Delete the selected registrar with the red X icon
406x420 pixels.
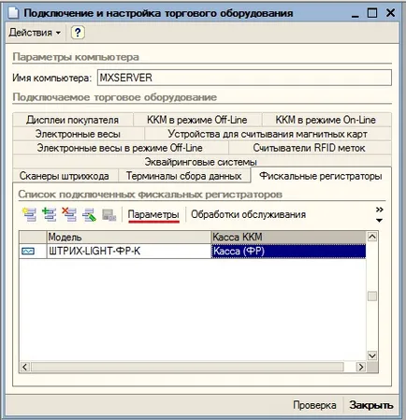[x=69, y=214]
